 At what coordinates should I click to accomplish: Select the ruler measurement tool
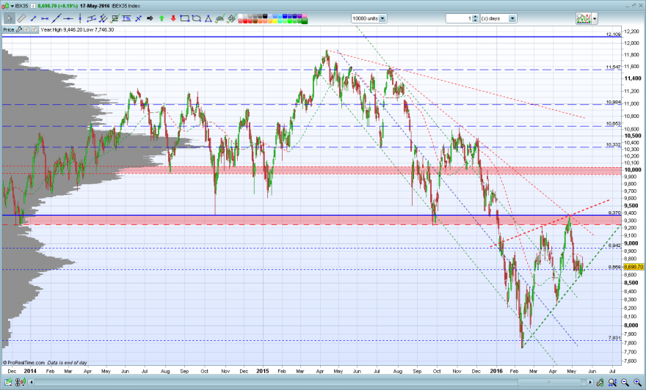[21, 18]
